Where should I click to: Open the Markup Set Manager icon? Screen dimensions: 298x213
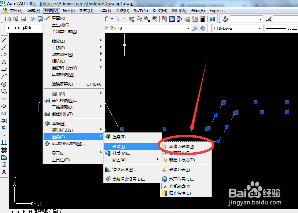tap(195, 19)
